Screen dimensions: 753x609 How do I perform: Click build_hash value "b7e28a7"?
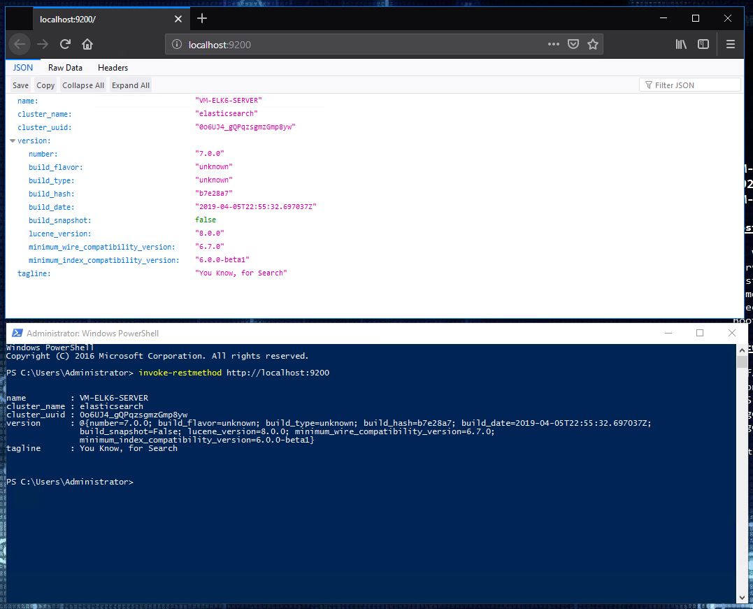[214, 193]
